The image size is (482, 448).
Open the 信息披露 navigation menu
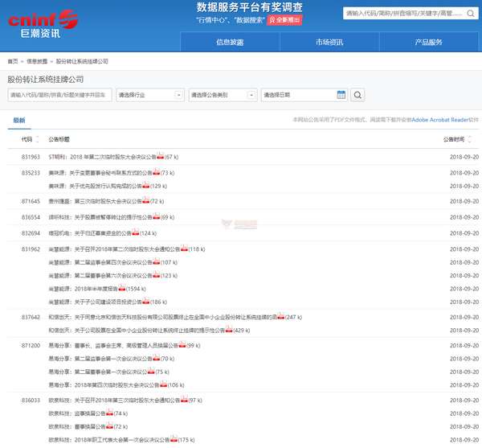coord(231,43)
